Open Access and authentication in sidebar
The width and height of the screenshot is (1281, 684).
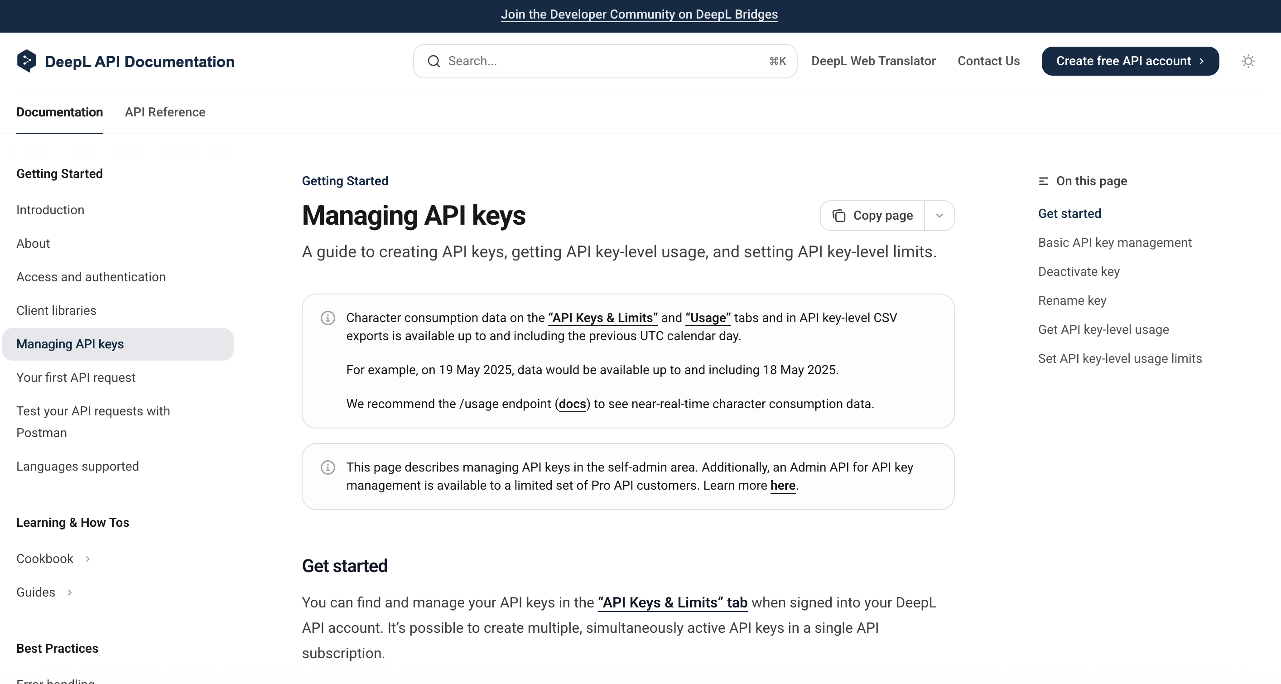click(91, 277)
